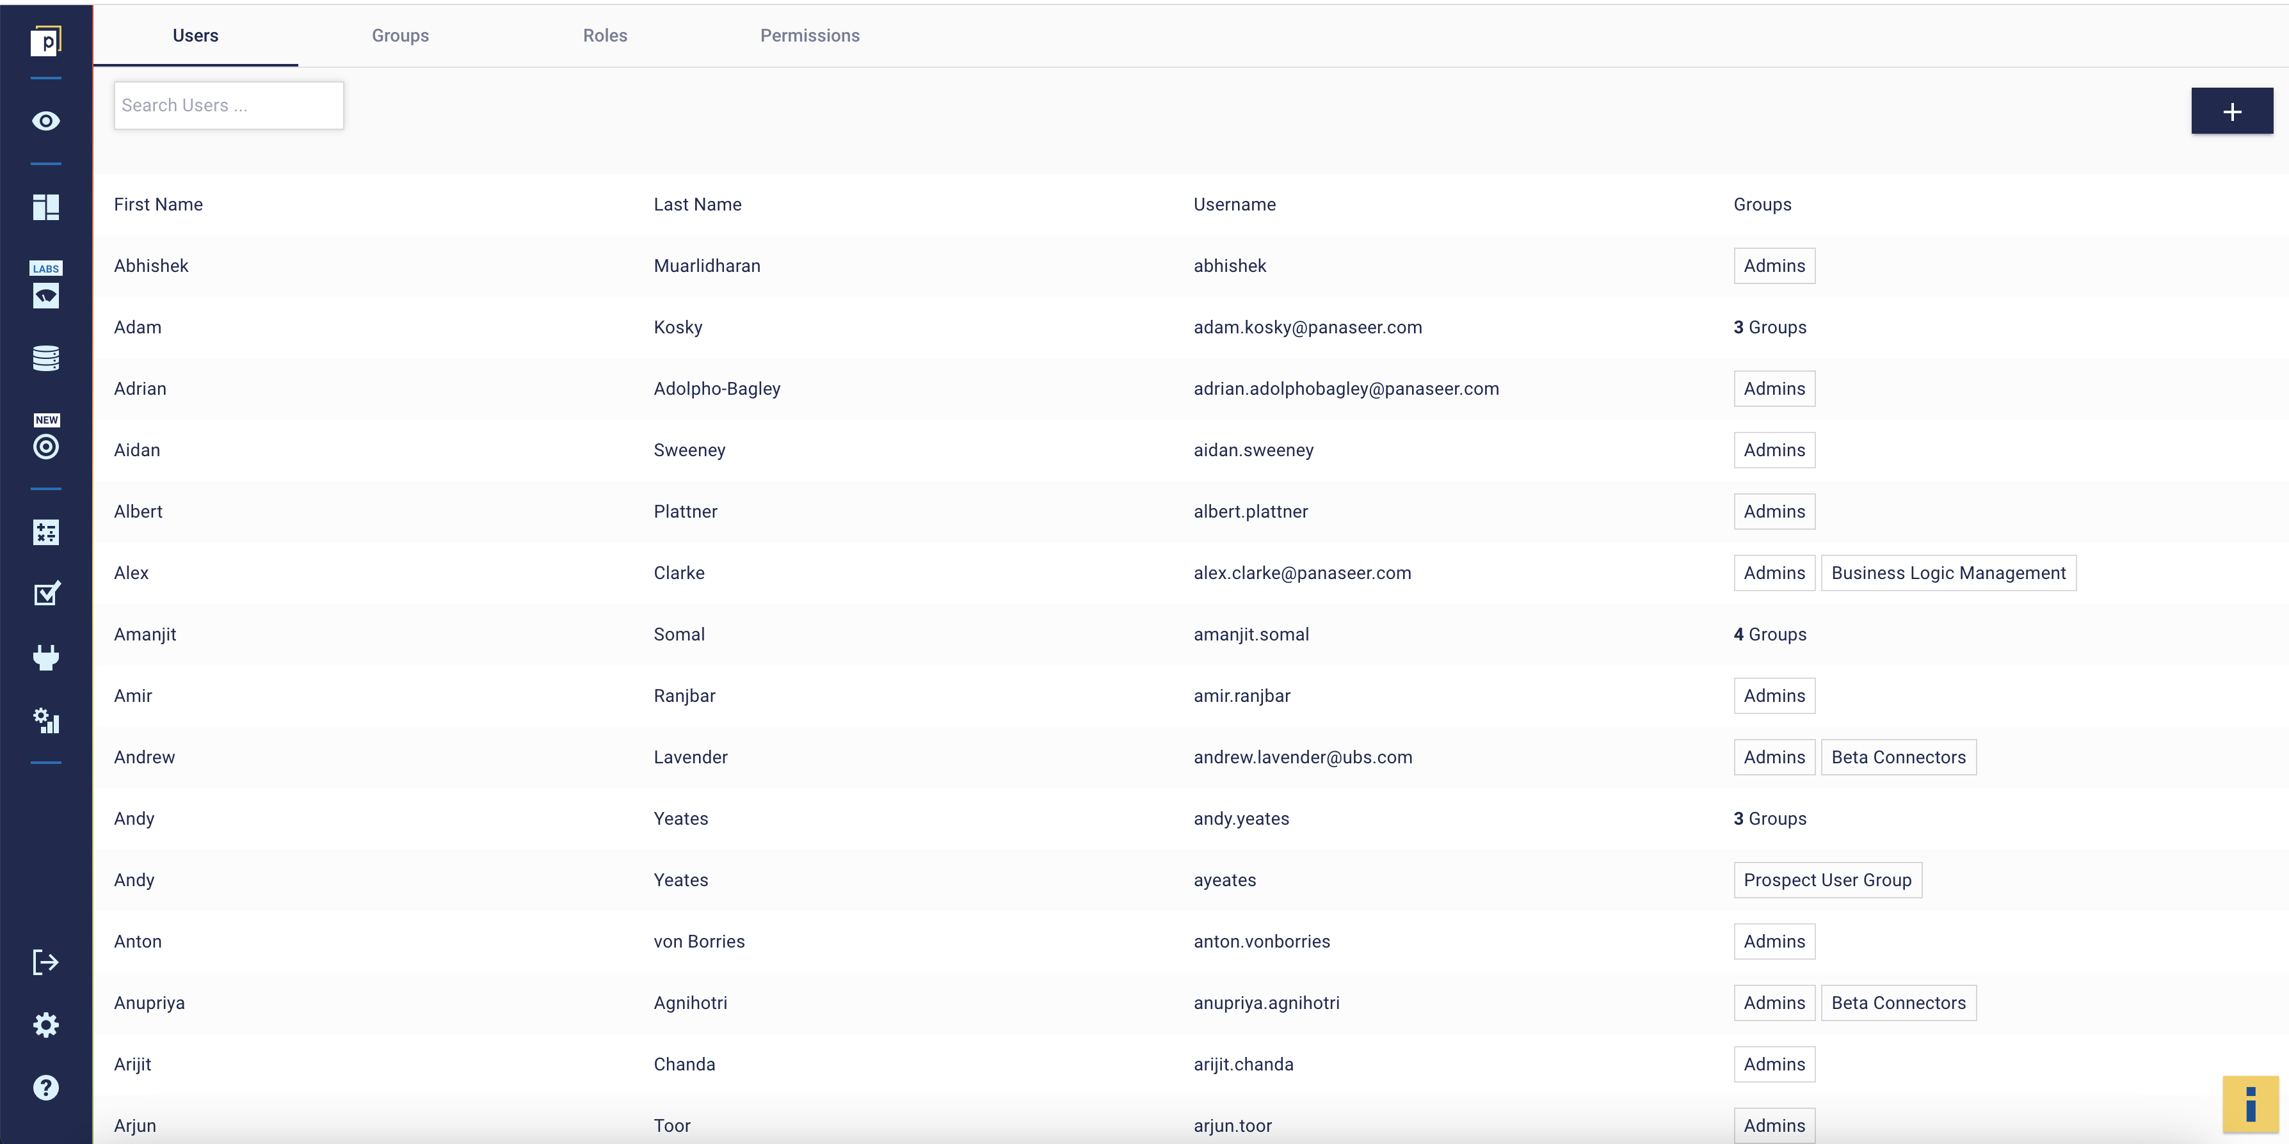This screenshot has width=2289, height=1144.
Task: Select username albert.plattner
Action: coord(1251,512)
